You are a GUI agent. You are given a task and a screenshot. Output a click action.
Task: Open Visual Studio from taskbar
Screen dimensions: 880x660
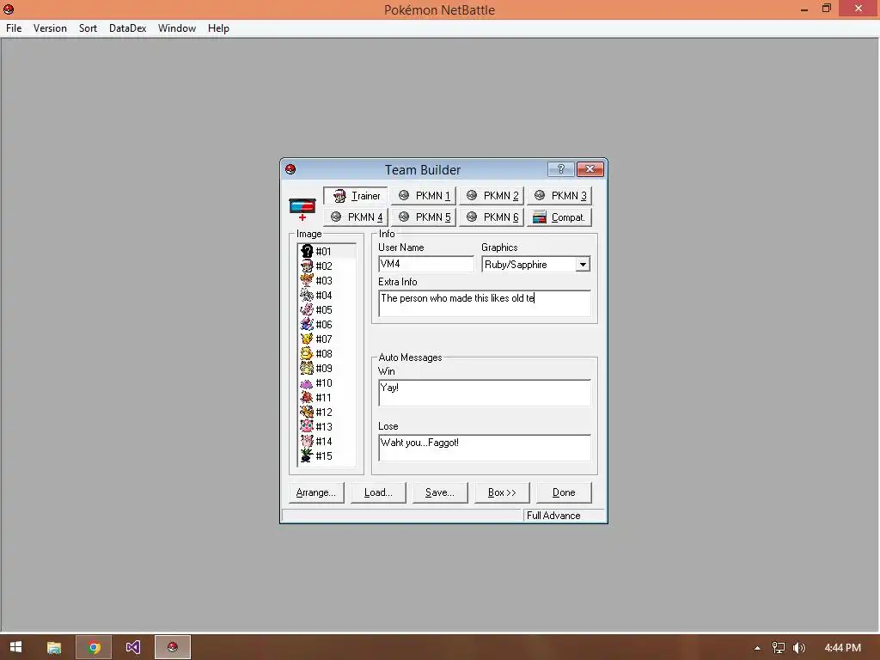133,647
